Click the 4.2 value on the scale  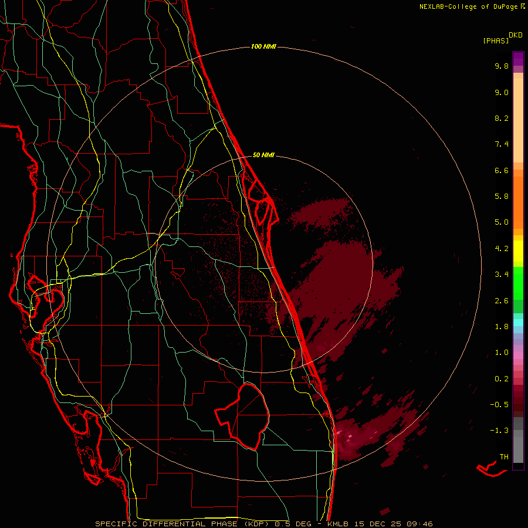tap(502, 249)
